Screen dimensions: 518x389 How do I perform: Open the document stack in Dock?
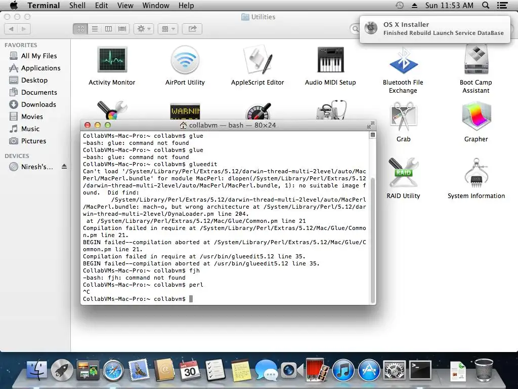[458, 370]
